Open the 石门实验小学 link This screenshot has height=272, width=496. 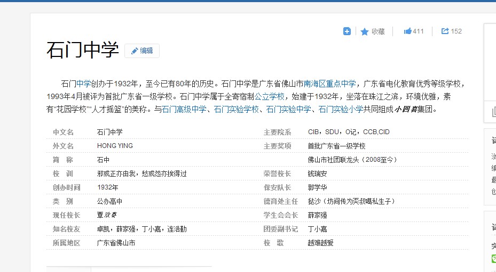click(x=341, y=110)
